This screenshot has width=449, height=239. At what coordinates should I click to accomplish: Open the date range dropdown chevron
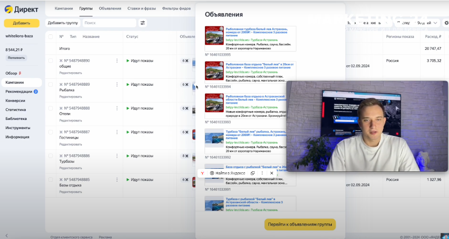436,23
